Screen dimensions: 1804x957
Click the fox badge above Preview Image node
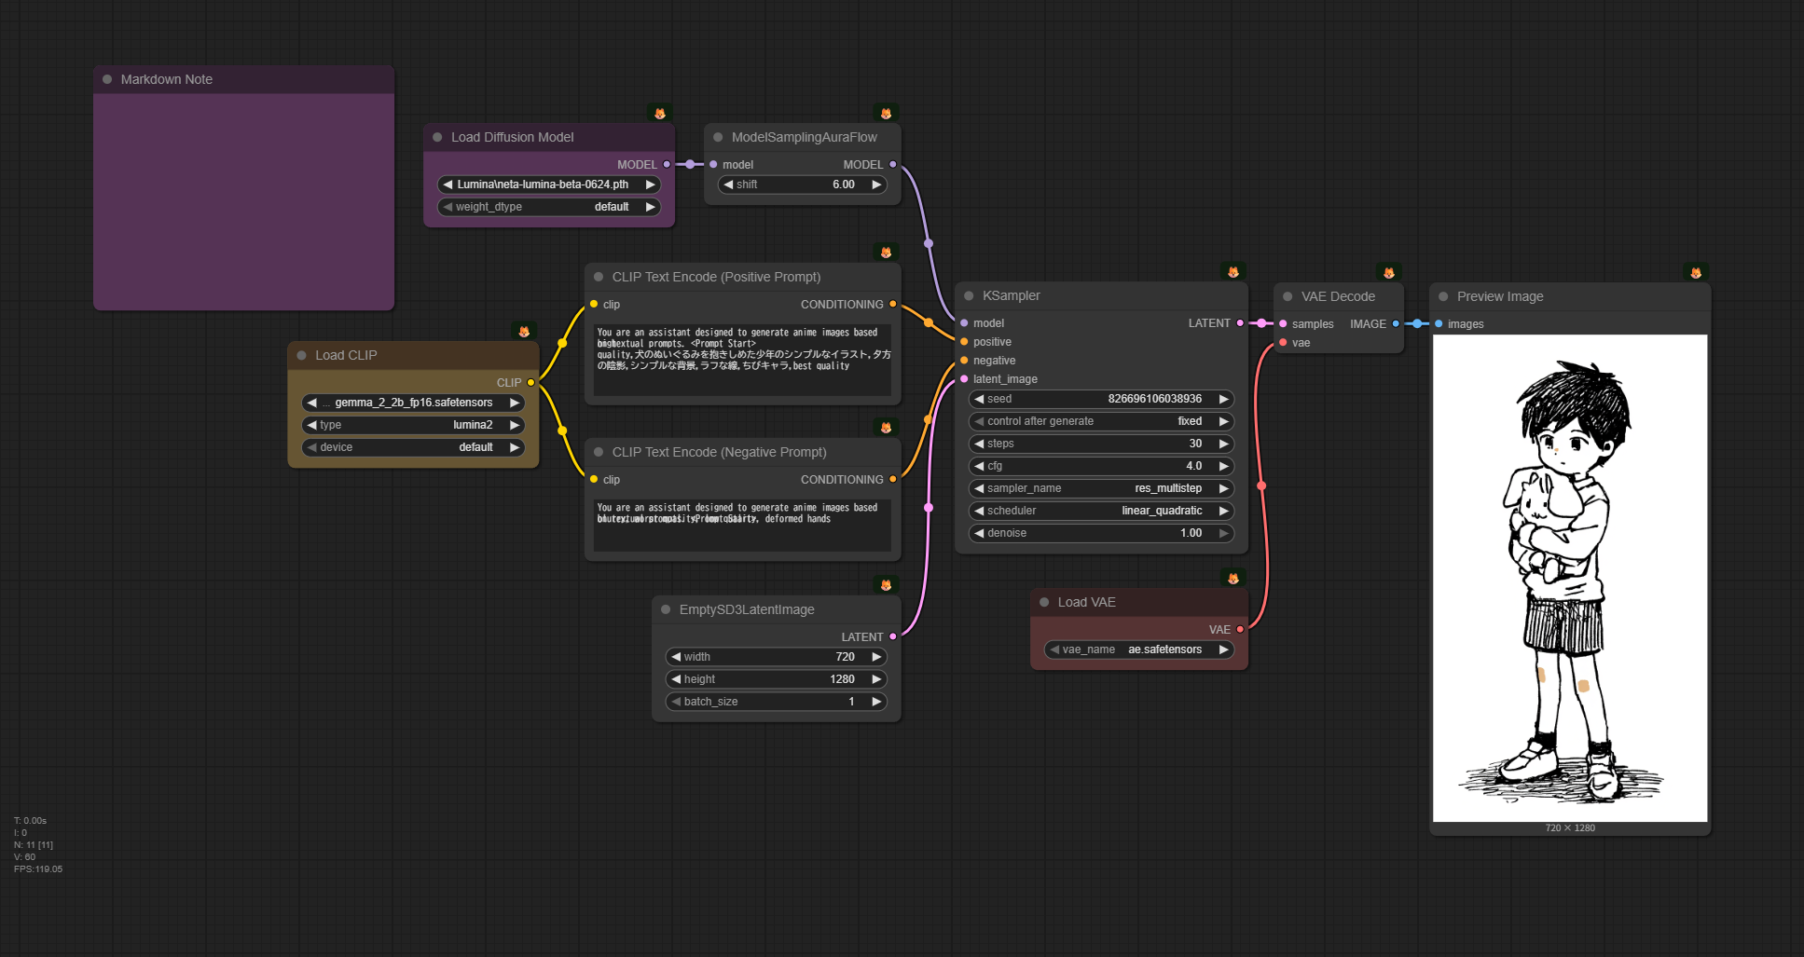pyautogui.click(x=1696, y=273)
